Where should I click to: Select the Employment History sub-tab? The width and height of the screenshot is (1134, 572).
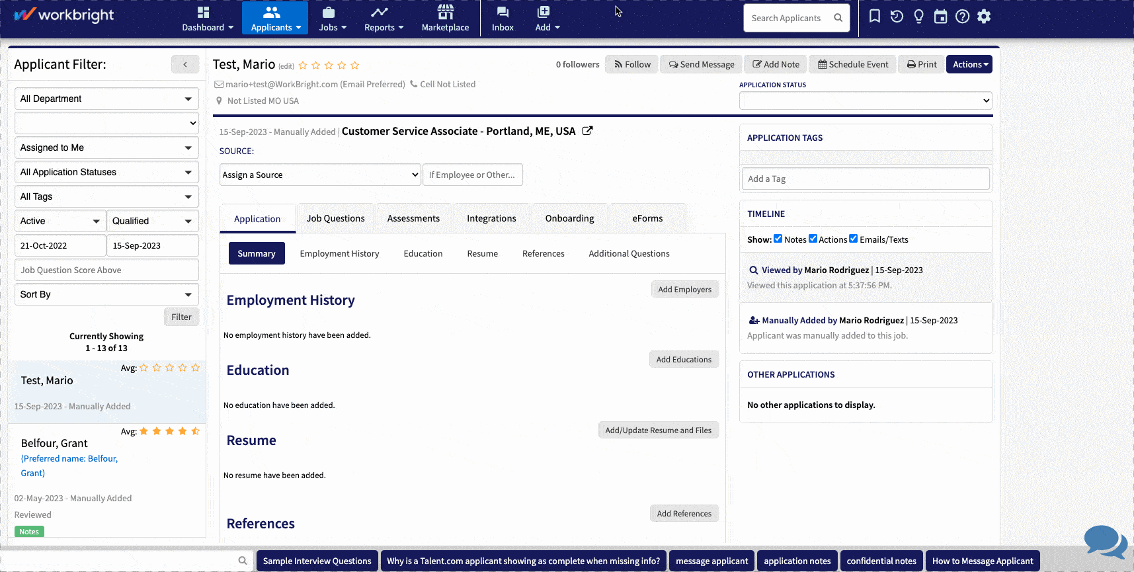pos(339,253)
